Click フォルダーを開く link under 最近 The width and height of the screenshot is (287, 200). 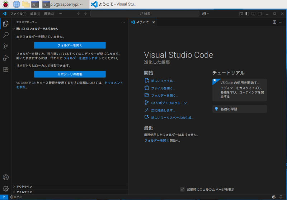156,141
